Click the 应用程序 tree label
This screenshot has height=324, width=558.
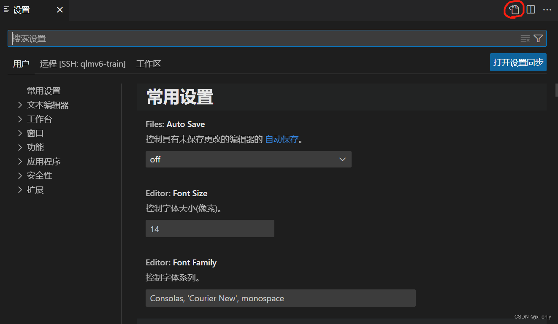coord(44,162)
